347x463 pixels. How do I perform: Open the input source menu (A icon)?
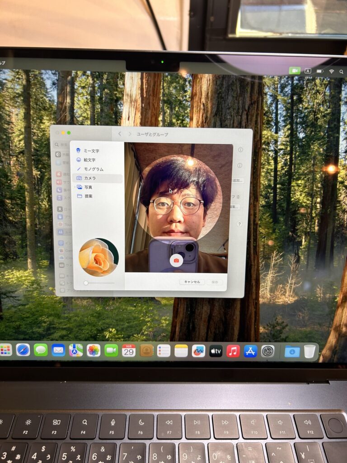308,71
